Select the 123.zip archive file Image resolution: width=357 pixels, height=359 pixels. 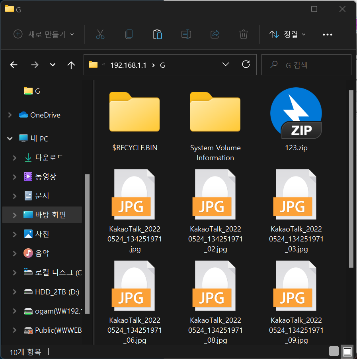coord(296,120)
